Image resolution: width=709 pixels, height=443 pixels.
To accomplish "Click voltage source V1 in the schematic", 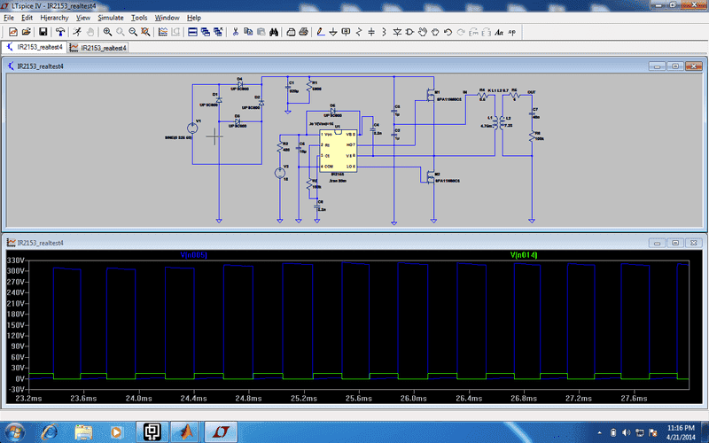I will [x=192, y=128].
